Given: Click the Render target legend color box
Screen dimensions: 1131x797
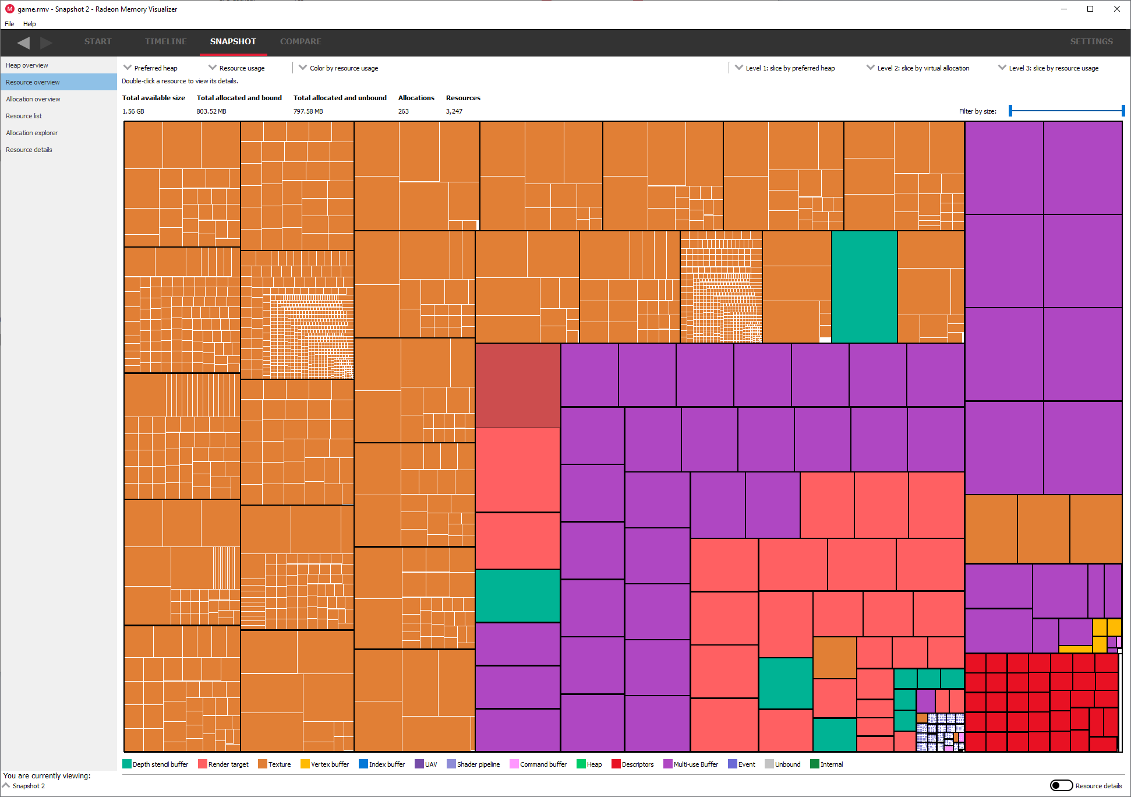Looking at the screenshot, I should [x=202, y=764].
